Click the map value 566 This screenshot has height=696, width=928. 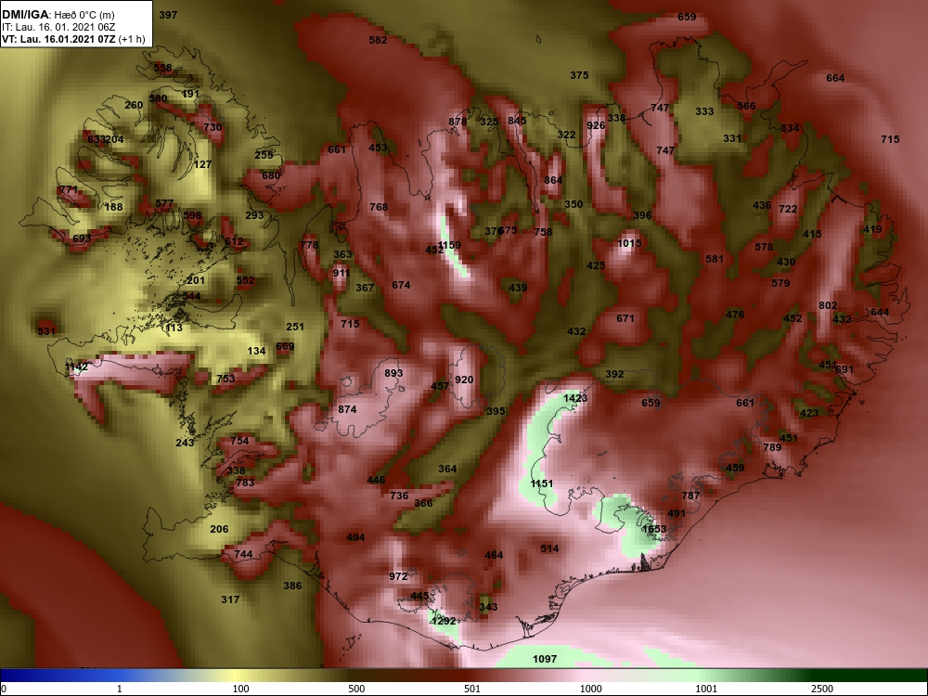tap(746, 106)
